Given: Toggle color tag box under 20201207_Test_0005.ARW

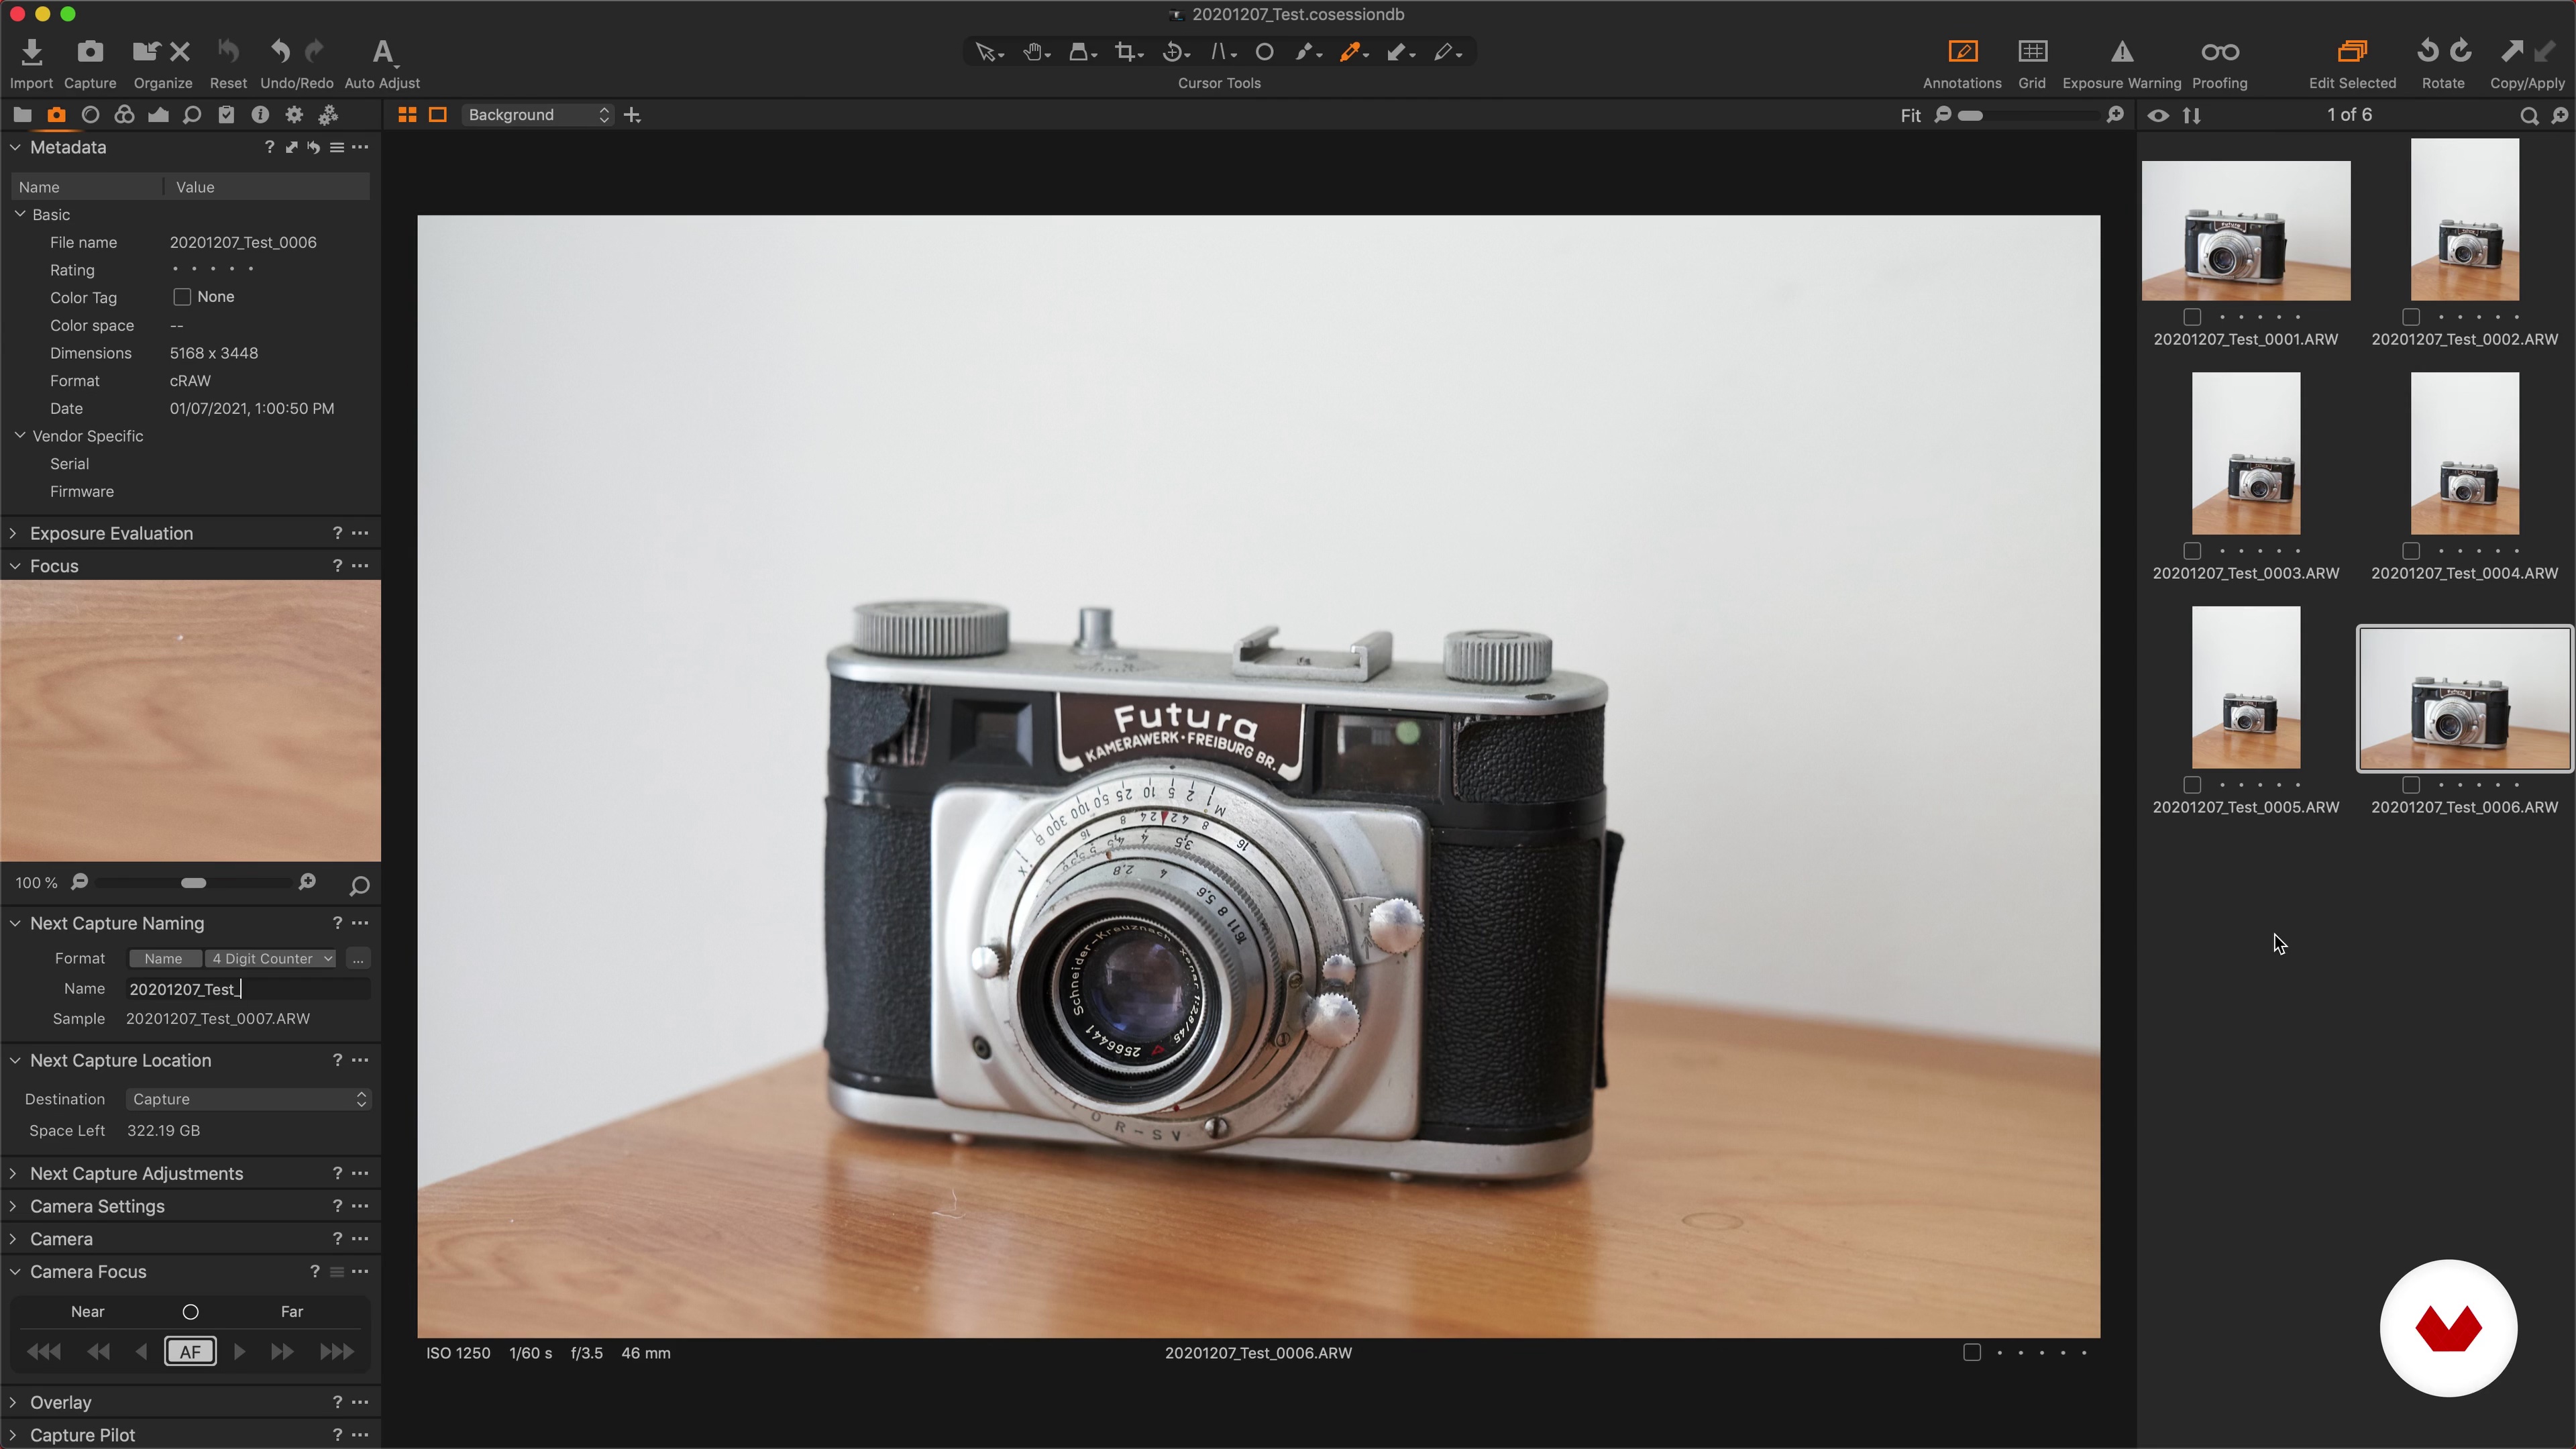Looking at the screenshot, I should click(2192, 785).
